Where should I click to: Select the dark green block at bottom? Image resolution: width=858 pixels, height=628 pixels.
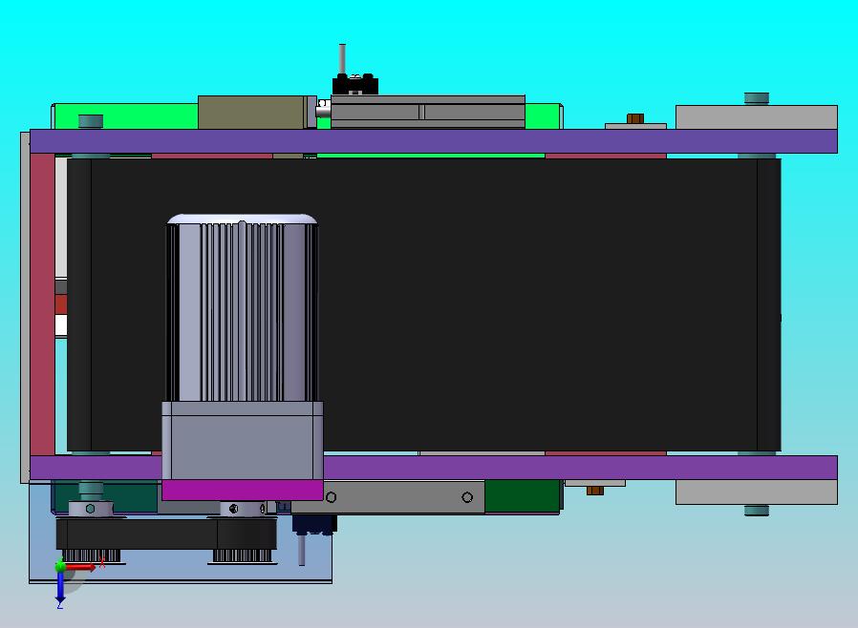point(523,496)
